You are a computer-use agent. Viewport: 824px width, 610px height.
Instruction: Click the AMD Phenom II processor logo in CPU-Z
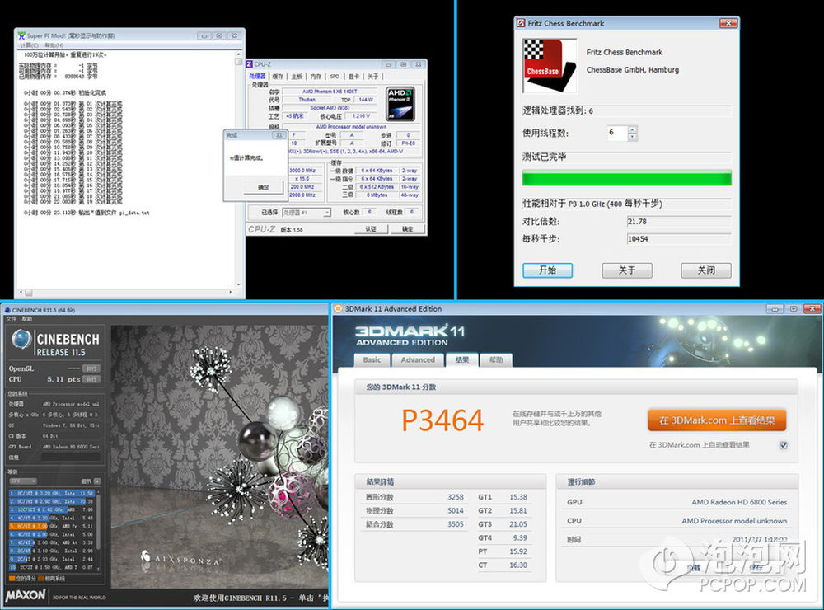[x=400, y=104]
